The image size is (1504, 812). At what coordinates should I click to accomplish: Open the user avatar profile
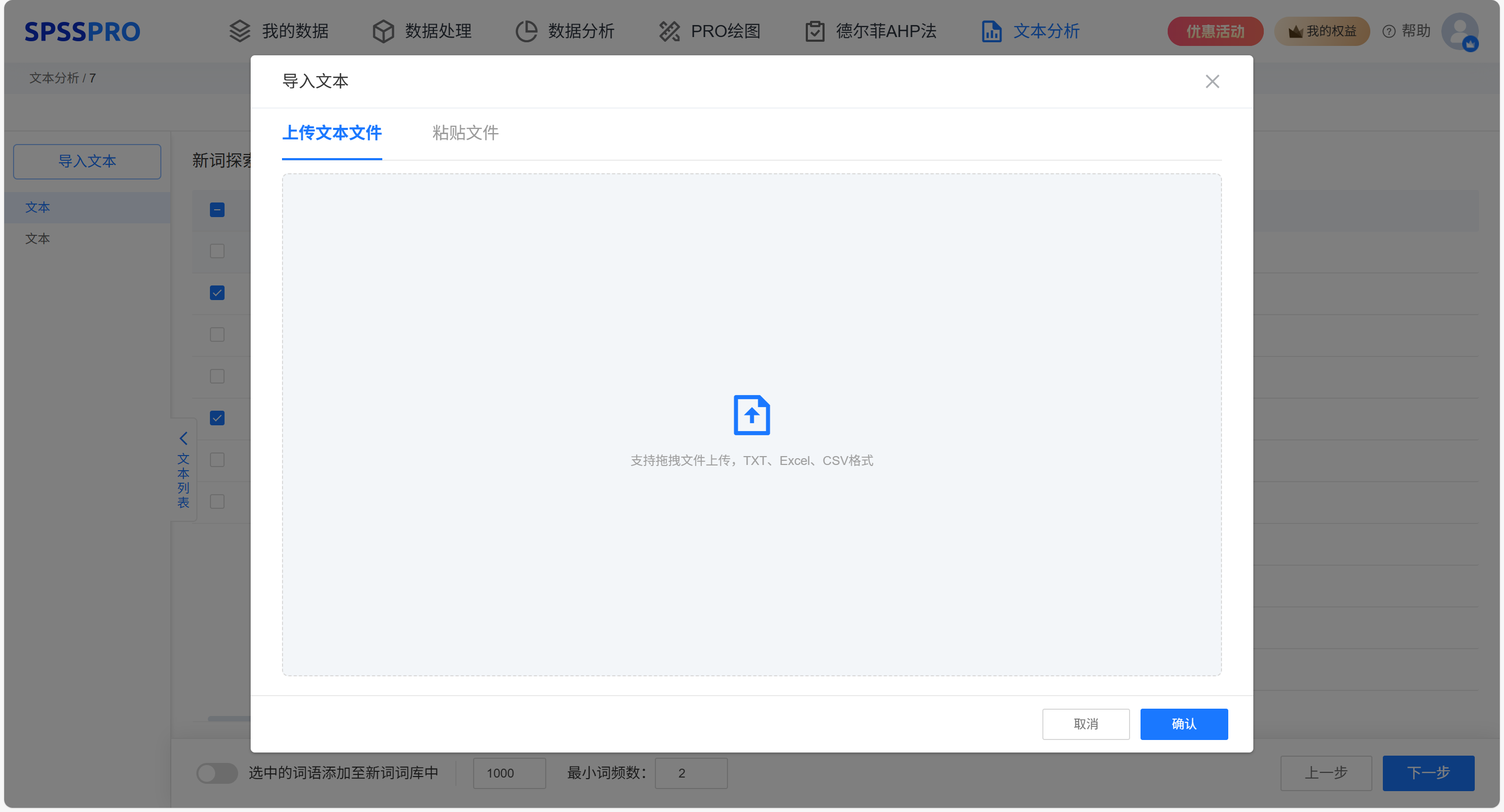pos(1459,31)
